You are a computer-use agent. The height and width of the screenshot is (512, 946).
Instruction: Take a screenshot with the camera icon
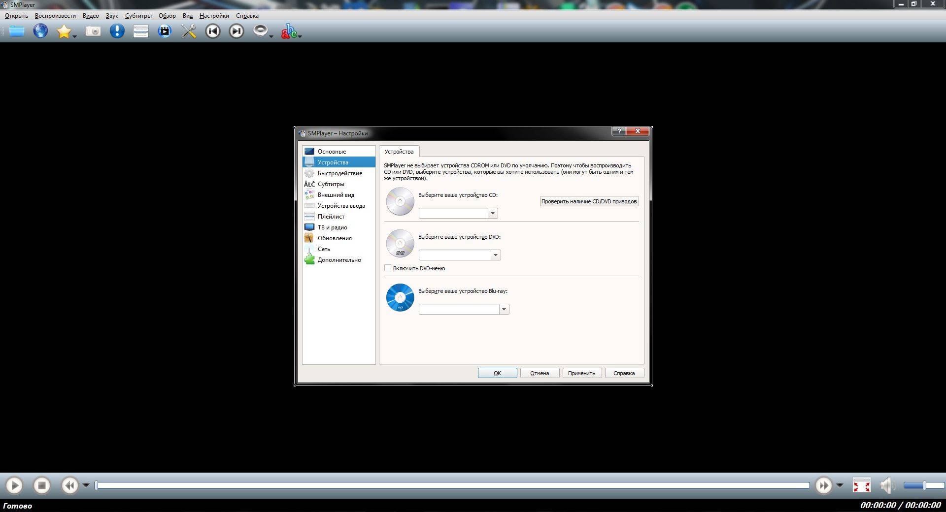[x=93, y=32]
